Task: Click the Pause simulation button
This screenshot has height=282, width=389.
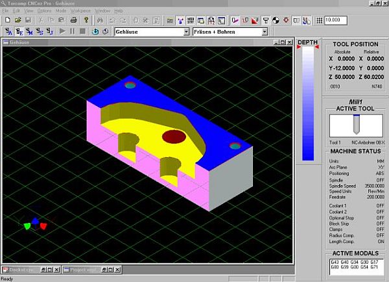Action: coord(73,31)
